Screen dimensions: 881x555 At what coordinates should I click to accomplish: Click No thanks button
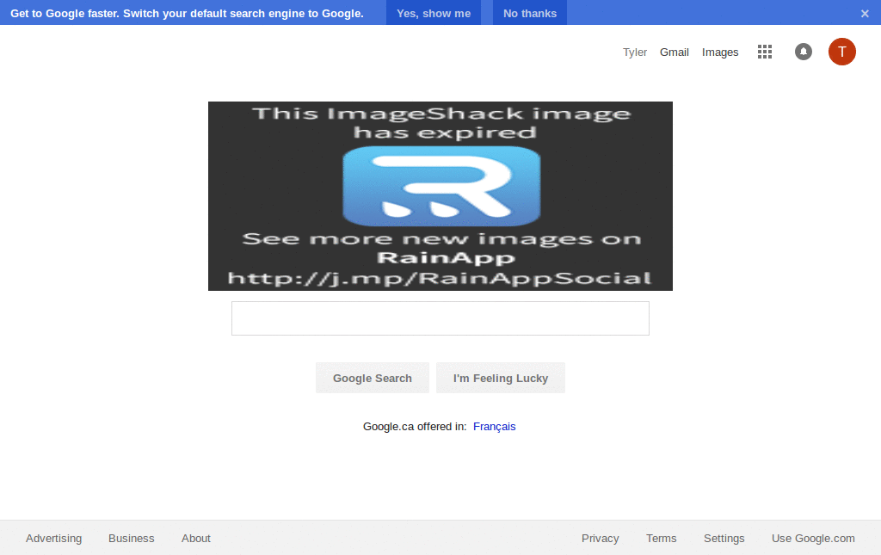(529, 13)
